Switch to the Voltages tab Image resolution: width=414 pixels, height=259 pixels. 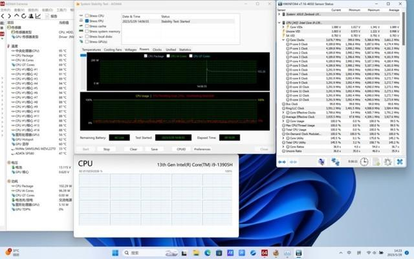click(x=131, y=50)
